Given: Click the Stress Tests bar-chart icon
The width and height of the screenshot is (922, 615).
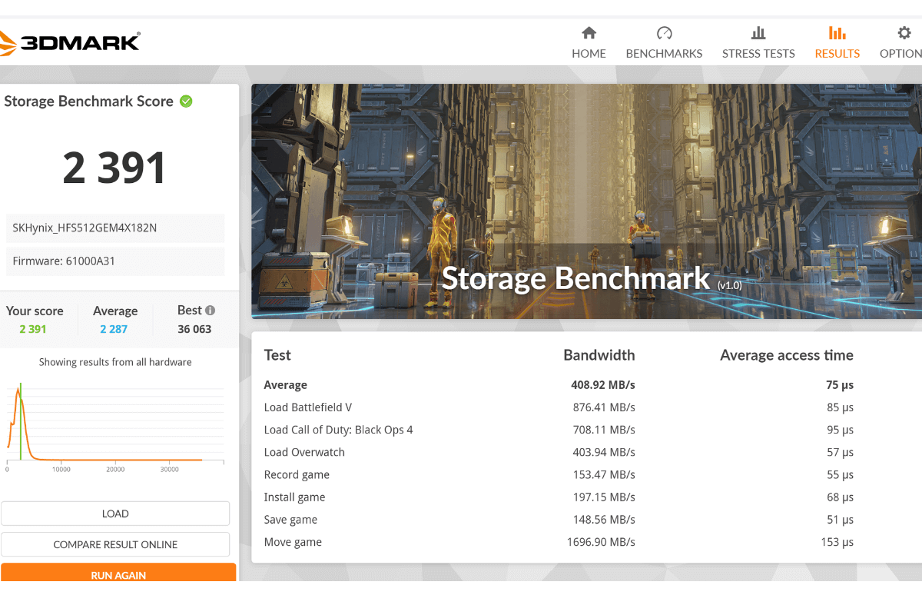Looking at the screenshot, I should pos(758,32).
